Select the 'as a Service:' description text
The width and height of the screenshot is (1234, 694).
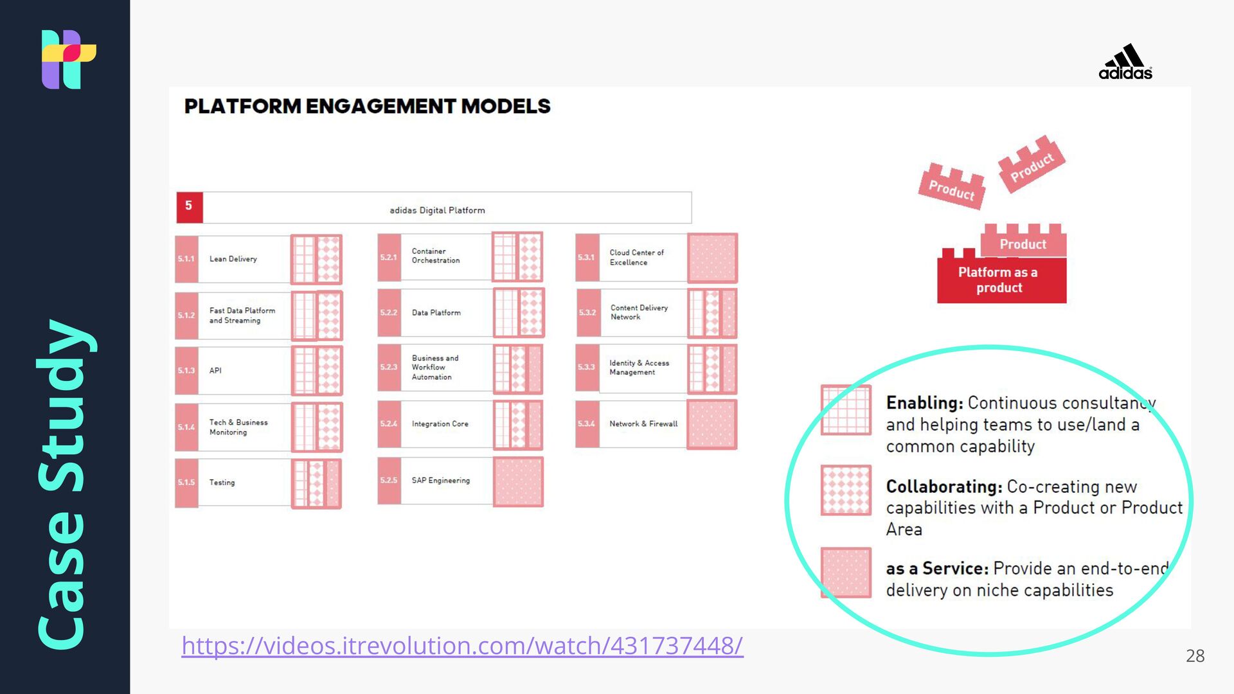1027,580
